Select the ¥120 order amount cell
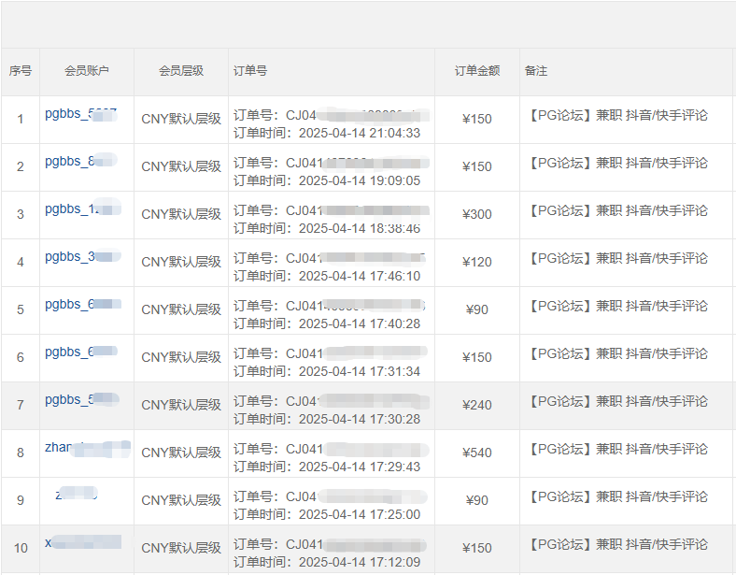Viewport: 736px width, 575px height. (476, 263)
